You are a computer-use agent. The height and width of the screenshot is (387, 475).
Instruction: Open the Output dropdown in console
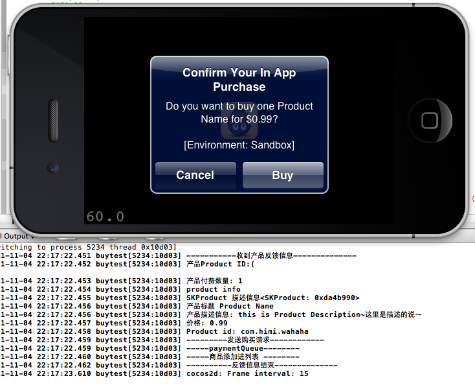pos(17,236)
